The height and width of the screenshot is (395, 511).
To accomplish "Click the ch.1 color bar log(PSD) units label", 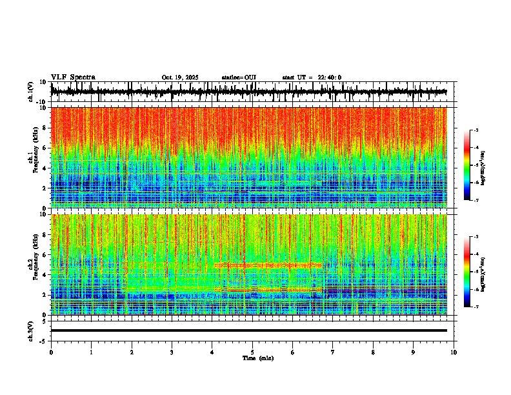I will point(483,168).
